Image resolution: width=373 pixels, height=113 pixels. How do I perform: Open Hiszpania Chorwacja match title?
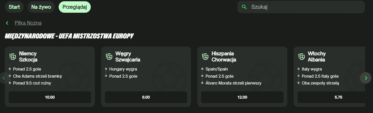coord(224,57)
